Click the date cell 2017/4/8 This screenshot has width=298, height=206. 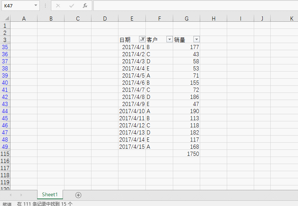tap(132, 97)
